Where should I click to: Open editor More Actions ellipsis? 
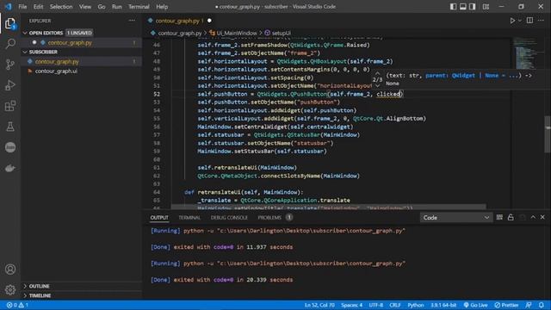click(541, 21)
